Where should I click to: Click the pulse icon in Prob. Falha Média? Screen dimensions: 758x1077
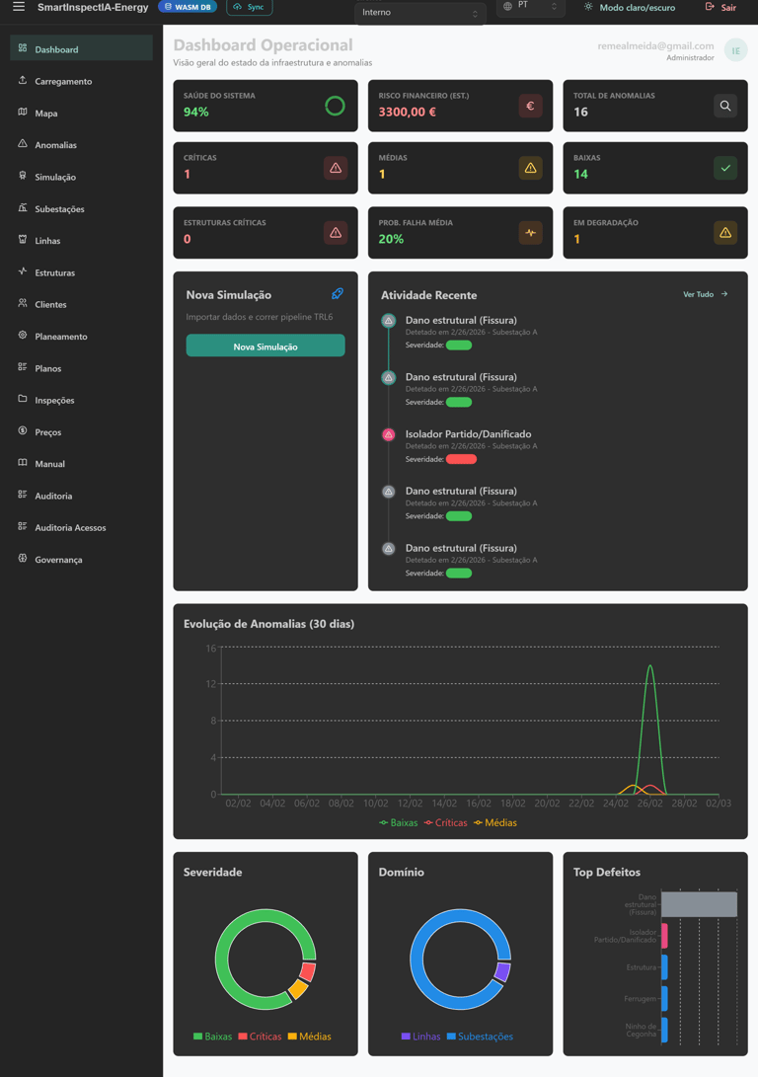pos(530,233)
